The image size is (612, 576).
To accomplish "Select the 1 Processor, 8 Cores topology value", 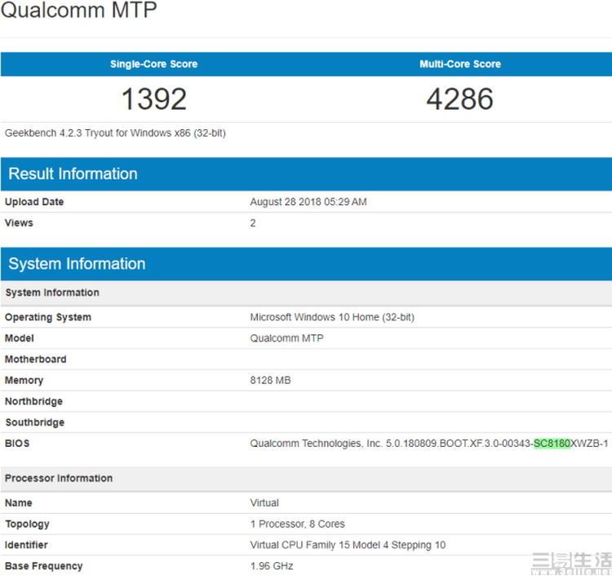I will tap(297, 524).
